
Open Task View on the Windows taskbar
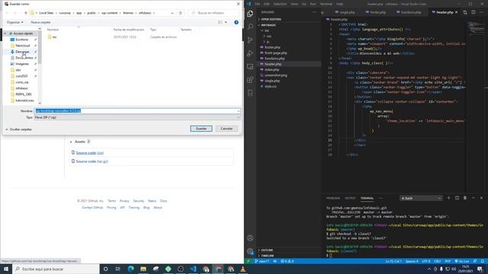coord(118,269)
